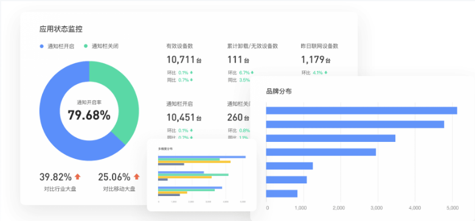Click green down arrow next to 环比 6.7%
This screenshot has height=221, width=475.
[252, 73]
